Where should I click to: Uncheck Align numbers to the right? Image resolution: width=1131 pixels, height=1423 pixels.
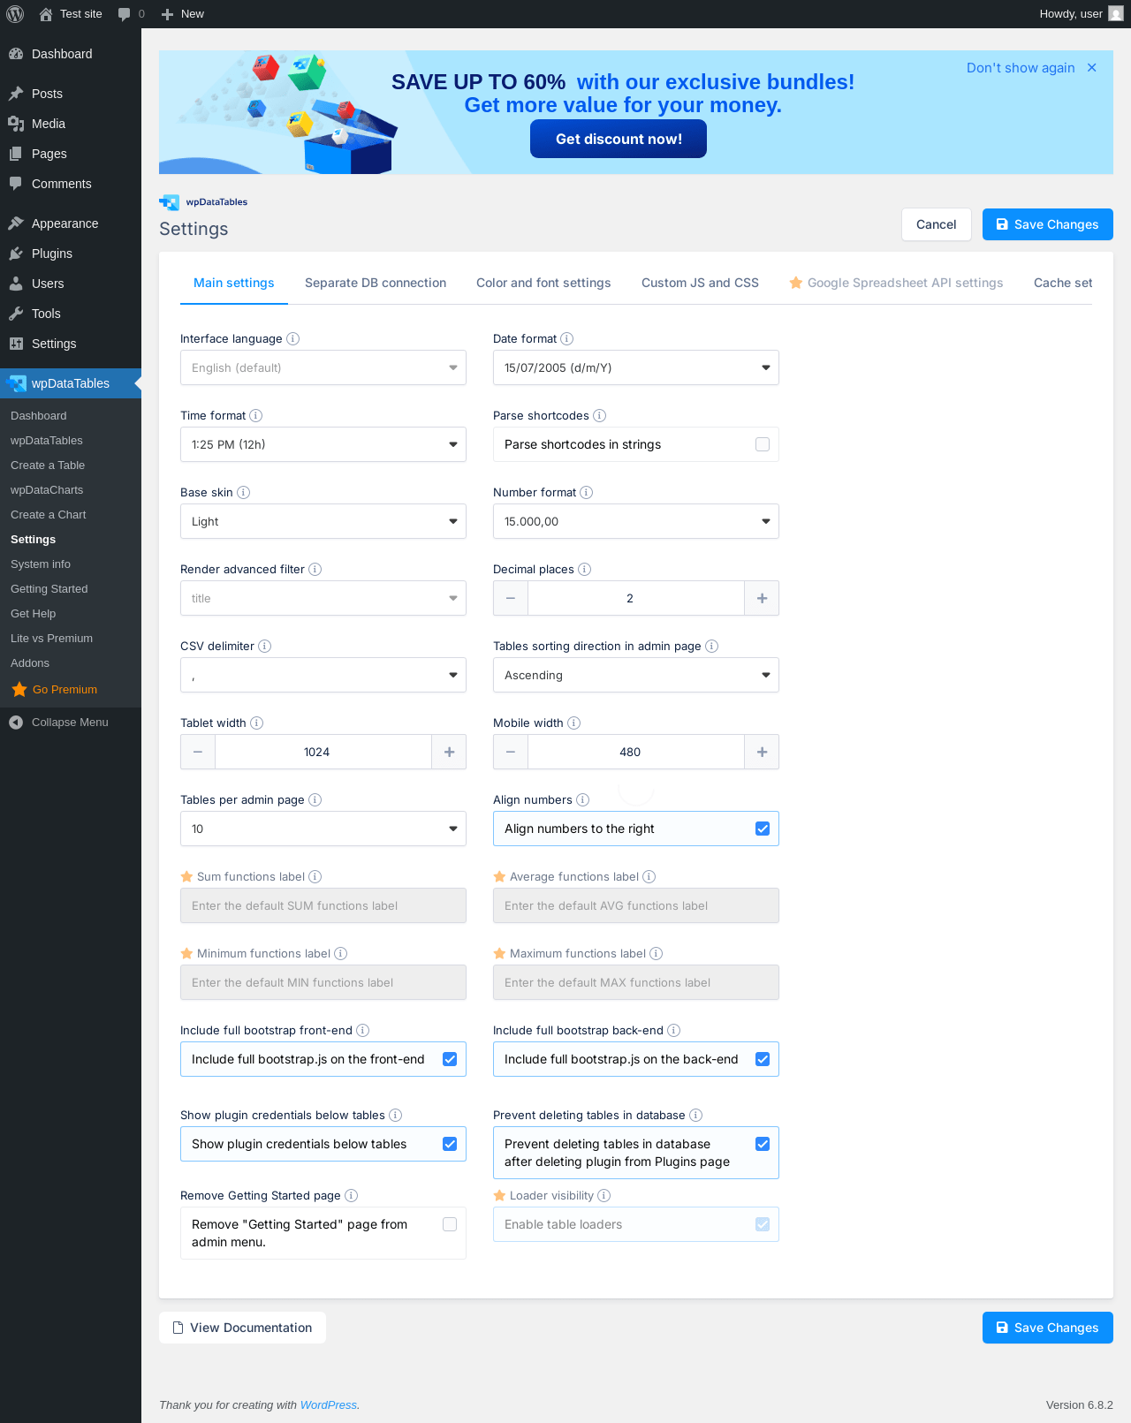(763, 829)
